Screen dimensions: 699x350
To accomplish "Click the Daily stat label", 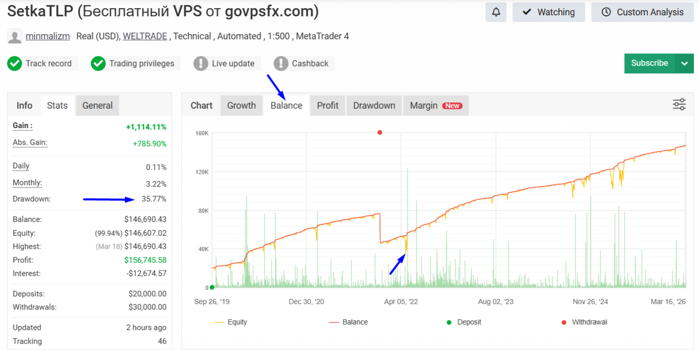I will tap(21, 166).
